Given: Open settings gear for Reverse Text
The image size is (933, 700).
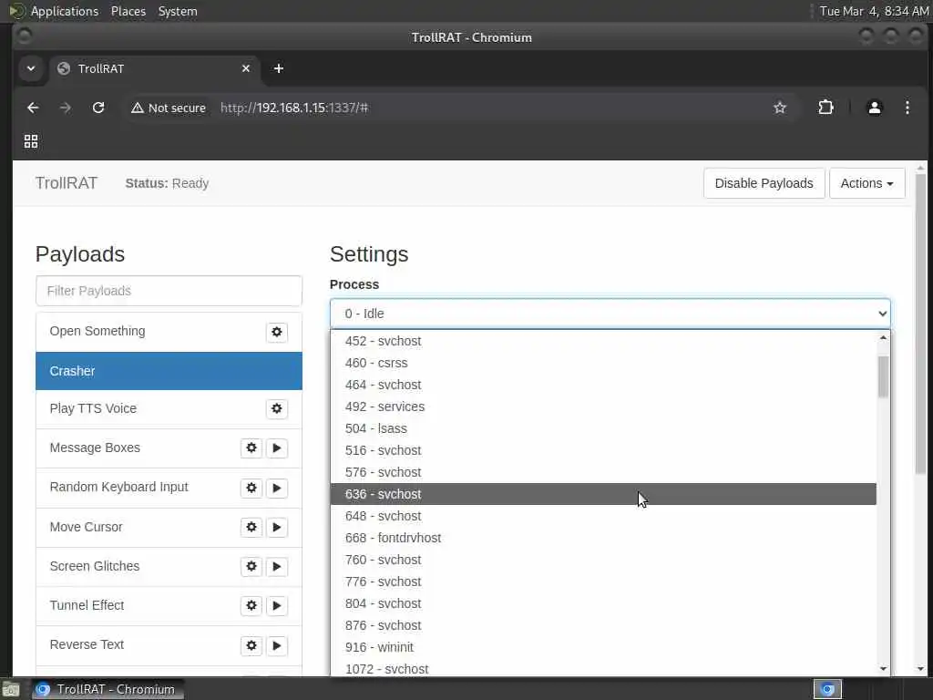Looking at the screenshot, I should pyautogui.click(x=251, y=645).
